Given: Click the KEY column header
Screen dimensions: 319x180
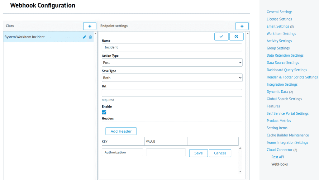Looking at the screenshot, I should tap(123, 141).
